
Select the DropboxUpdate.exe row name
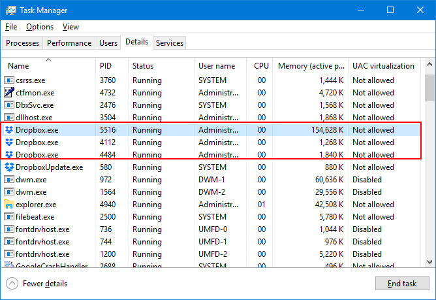coord(49,167)
